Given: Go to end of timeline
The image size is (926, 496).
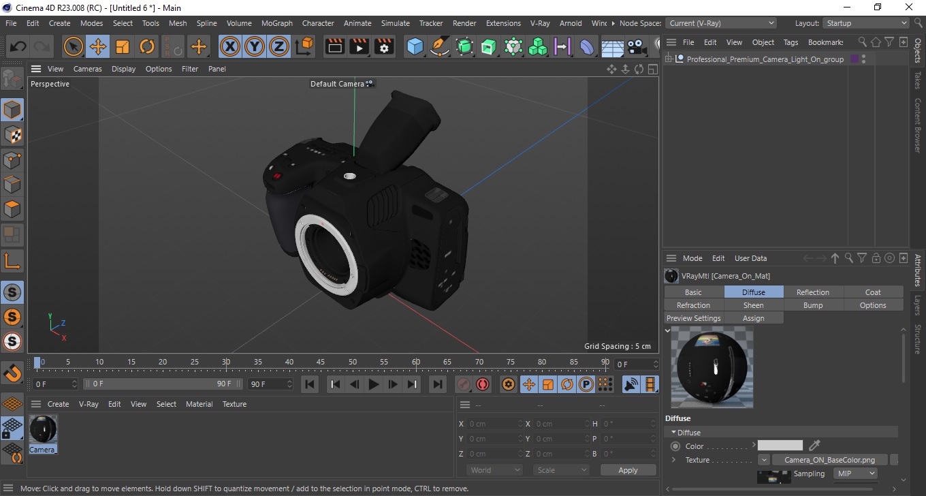Looking at the screenshot, I should pyautogui.click(x=438, y=384).
